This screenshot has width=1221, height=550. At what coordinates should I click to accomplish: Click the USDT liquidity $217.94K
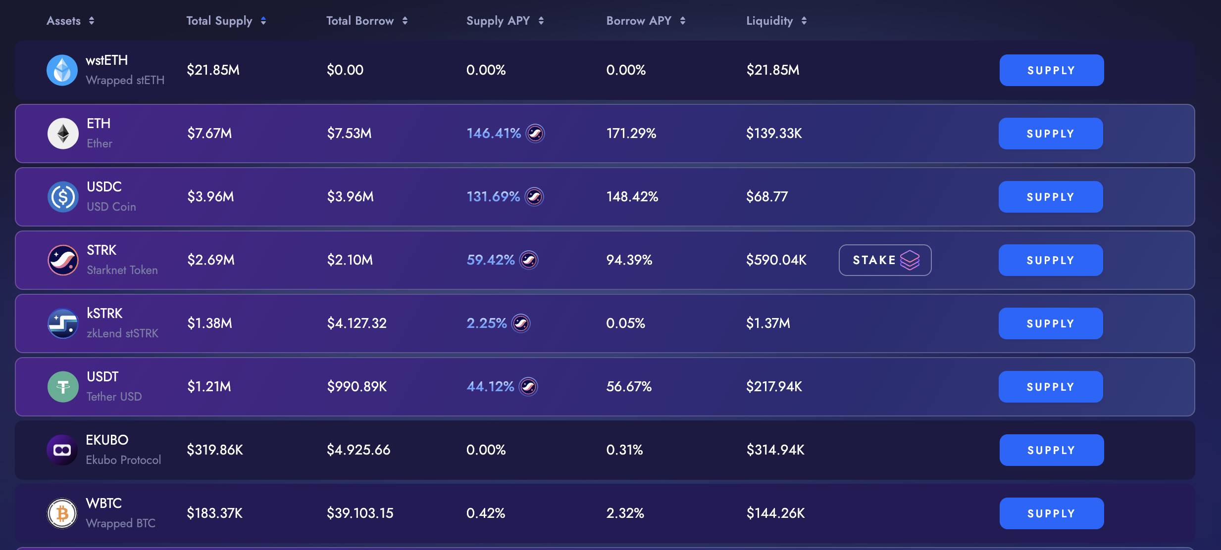pyautogui.click(x=774, y=387)
